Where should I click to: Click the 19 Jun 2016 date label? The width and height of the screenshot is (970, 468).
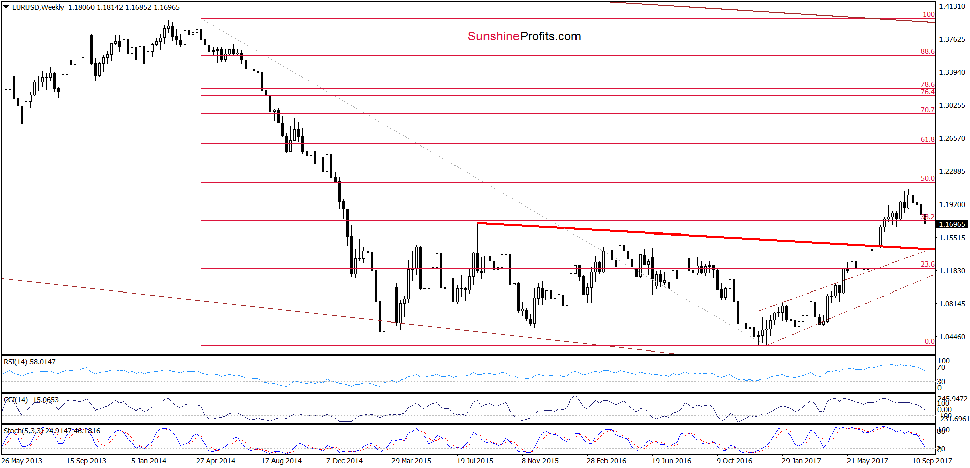671,461
